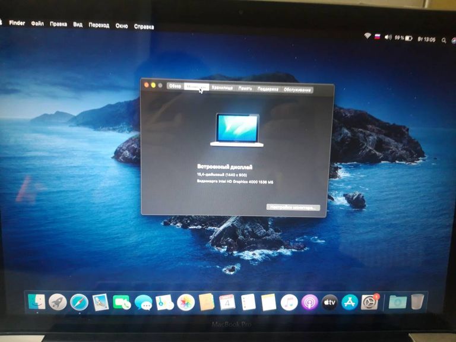This screenshot has width=456, height=342.
Task: Open the Вид menu
Action: pos(78,24)
